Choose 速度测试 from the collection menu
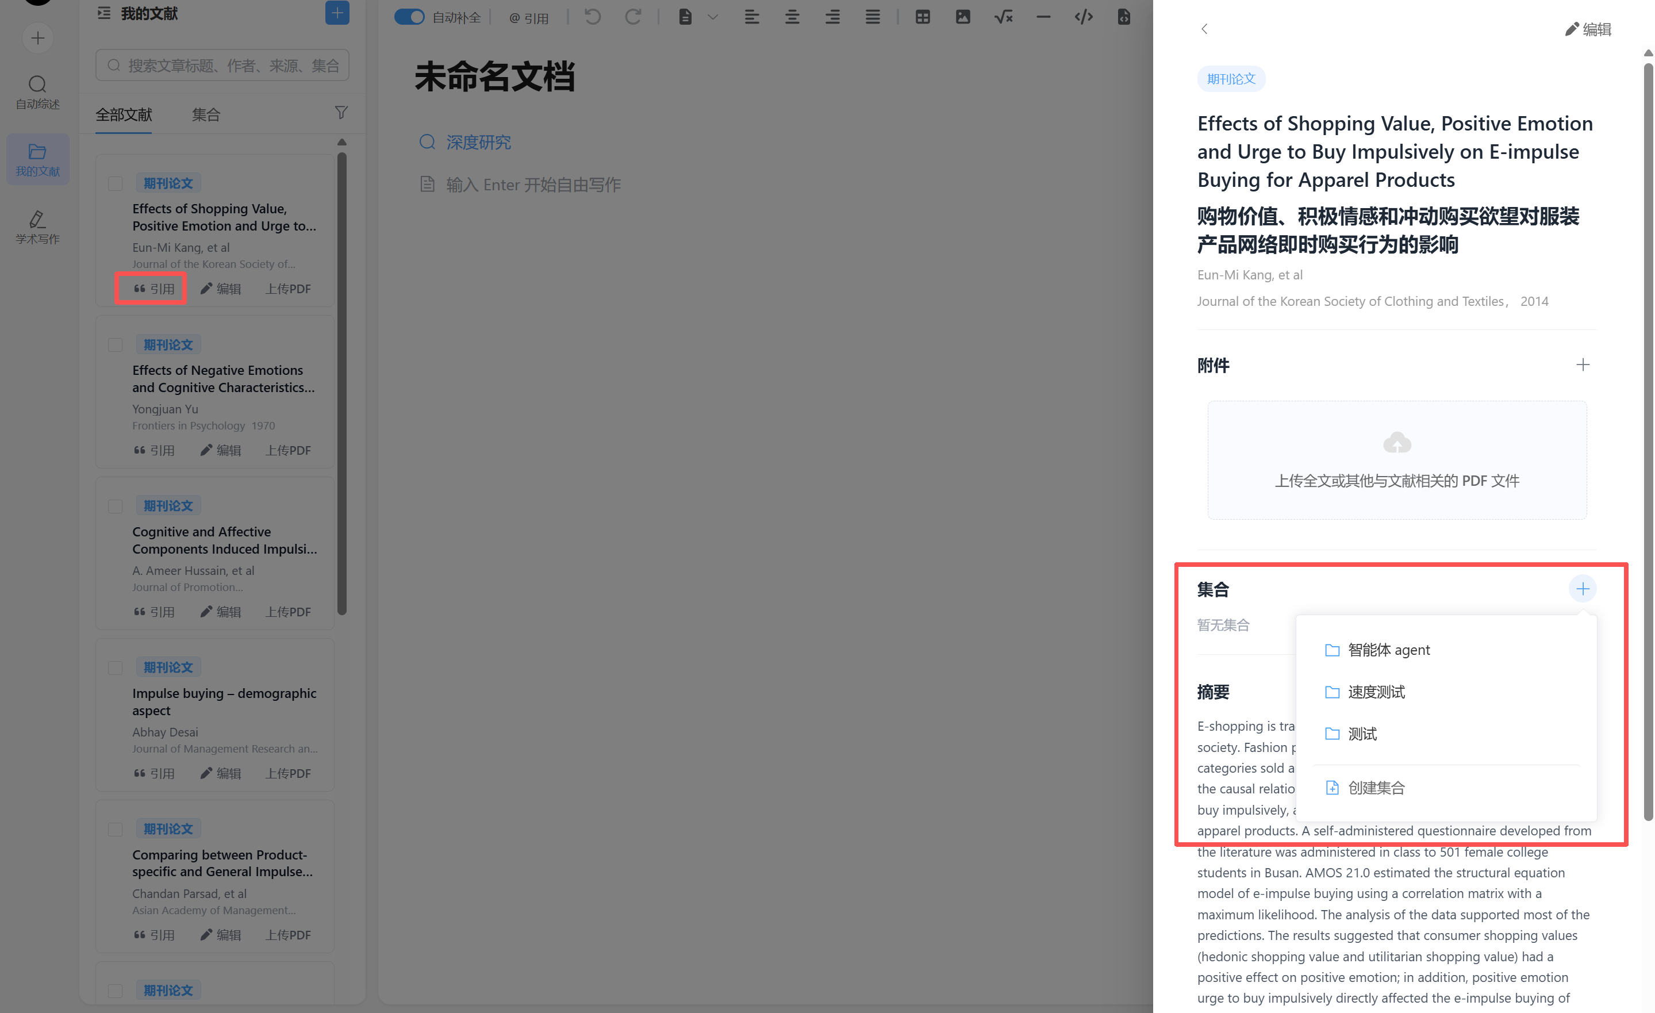Viewport: 1655px width, 1013px height. click(x=1376, y=692)
